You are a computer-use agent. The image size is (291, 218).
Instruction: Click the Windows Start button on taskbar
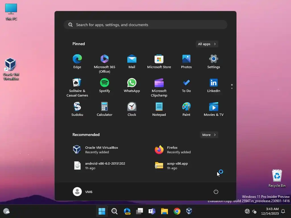coord(102,211)
